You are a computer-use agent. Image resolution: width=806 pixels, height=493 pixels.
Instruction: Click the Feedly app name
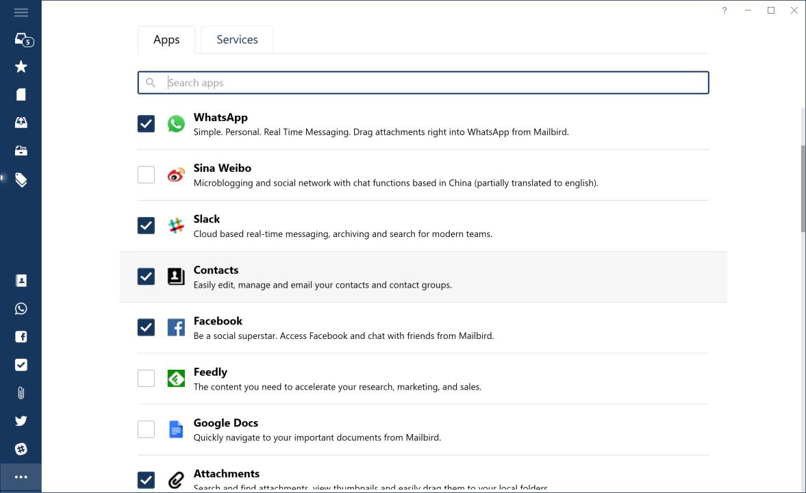click(x=210, y=372)
